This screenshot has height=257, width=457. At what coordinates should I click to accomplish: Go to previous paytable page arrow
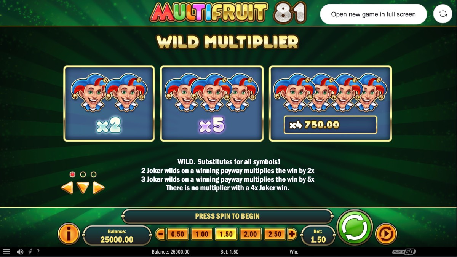click(67, 187)
